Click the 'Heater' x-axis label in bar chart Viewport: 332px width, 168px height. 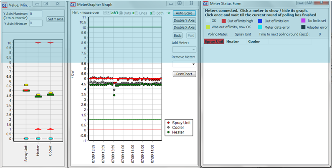click(x=38, y=151)
